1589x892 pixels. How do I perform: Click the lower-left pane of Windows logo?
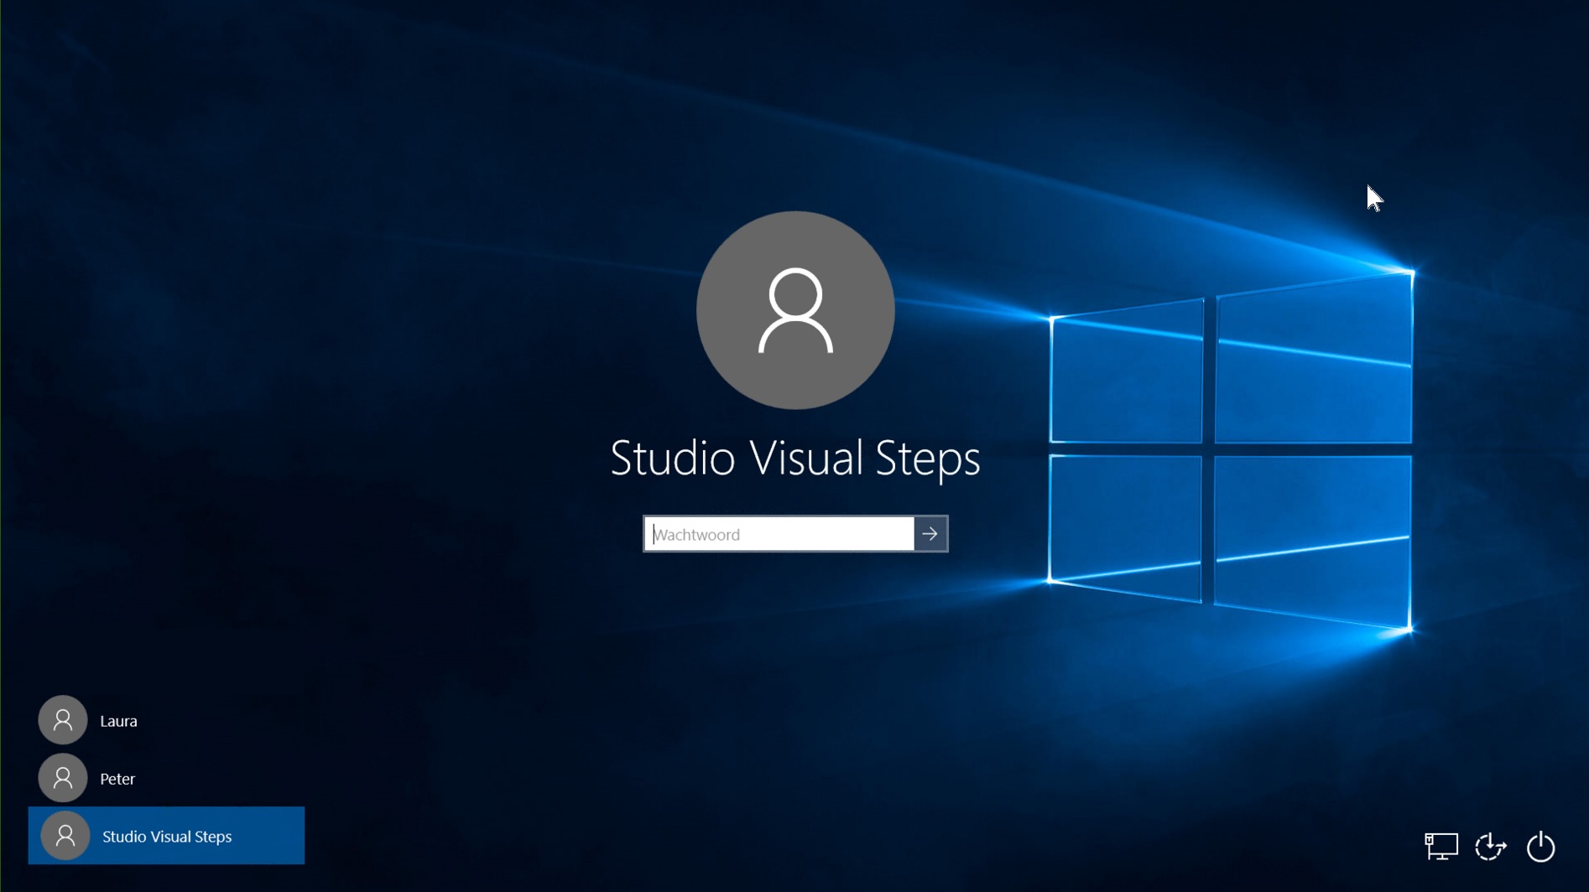click(x=1125, y=526)
